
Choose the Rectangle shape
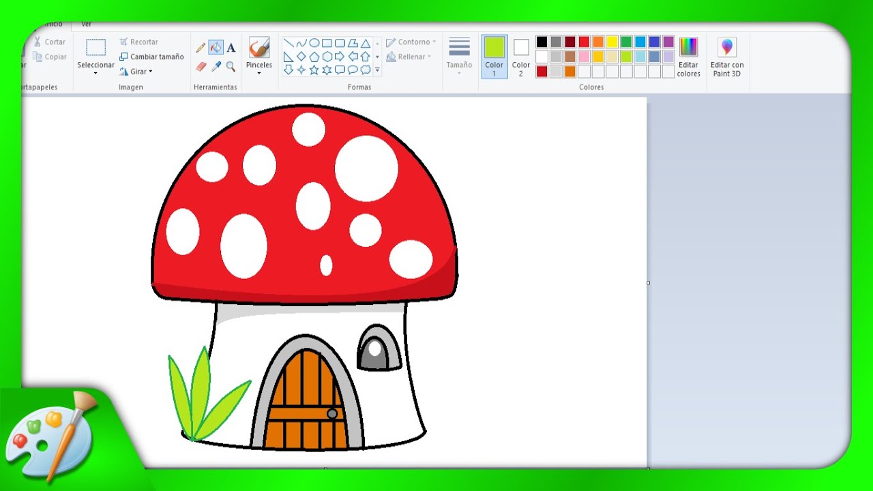tap(327, 43)
